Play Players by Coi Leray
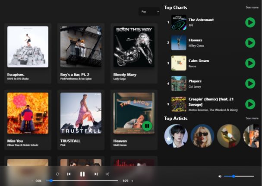The width and height of the screenshot is (262, 186). tap(250, 84)
